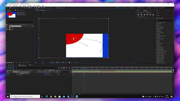Click the Align Left icon in Align panel
Image resolution: width=180 pixels, height=101 pixels.
(x=138, y=15)
